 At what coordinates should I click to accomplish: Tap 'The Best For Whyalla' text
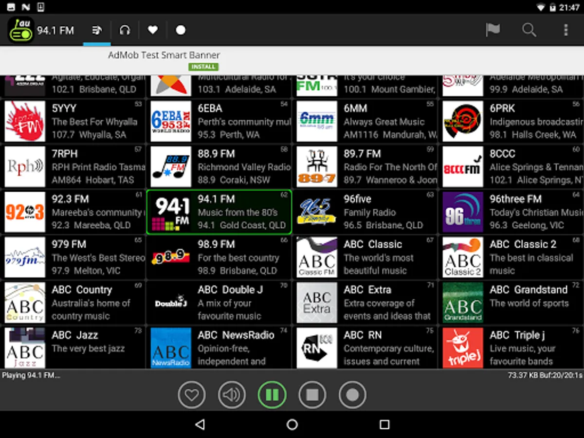coord(94,122)
